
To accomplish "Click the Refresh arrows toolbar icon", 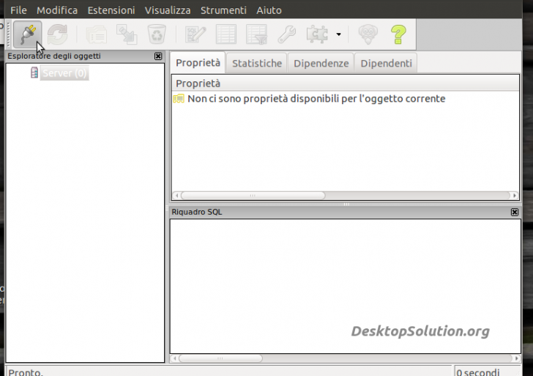I will click(57, 34).
